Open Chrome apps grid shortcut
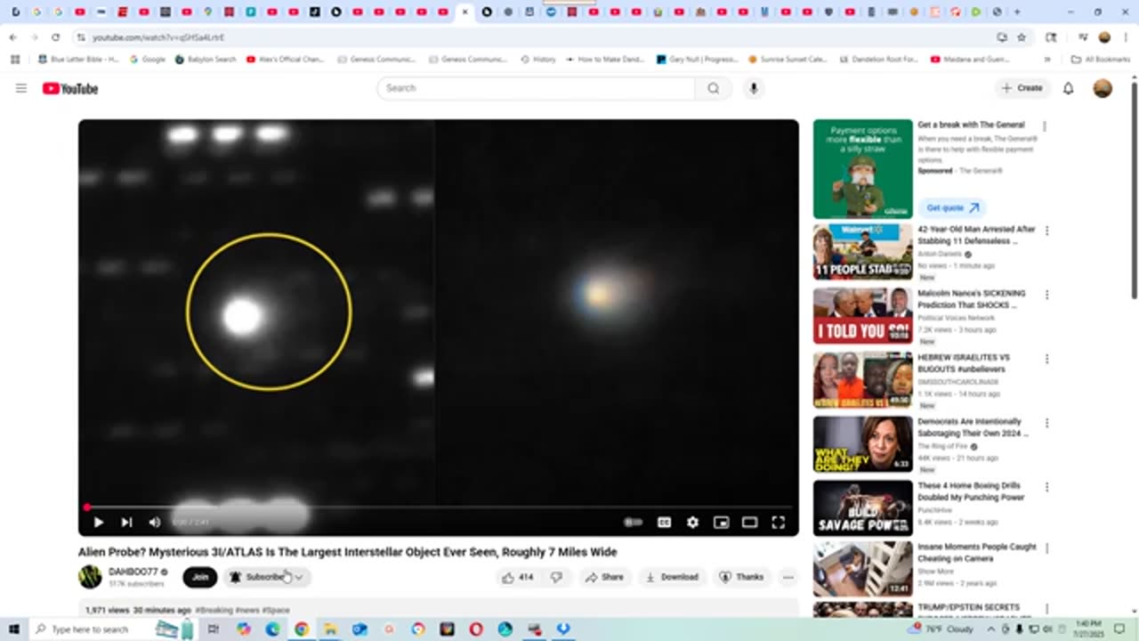The height and width of the screenshot is (641, 1139). point(15,60)
